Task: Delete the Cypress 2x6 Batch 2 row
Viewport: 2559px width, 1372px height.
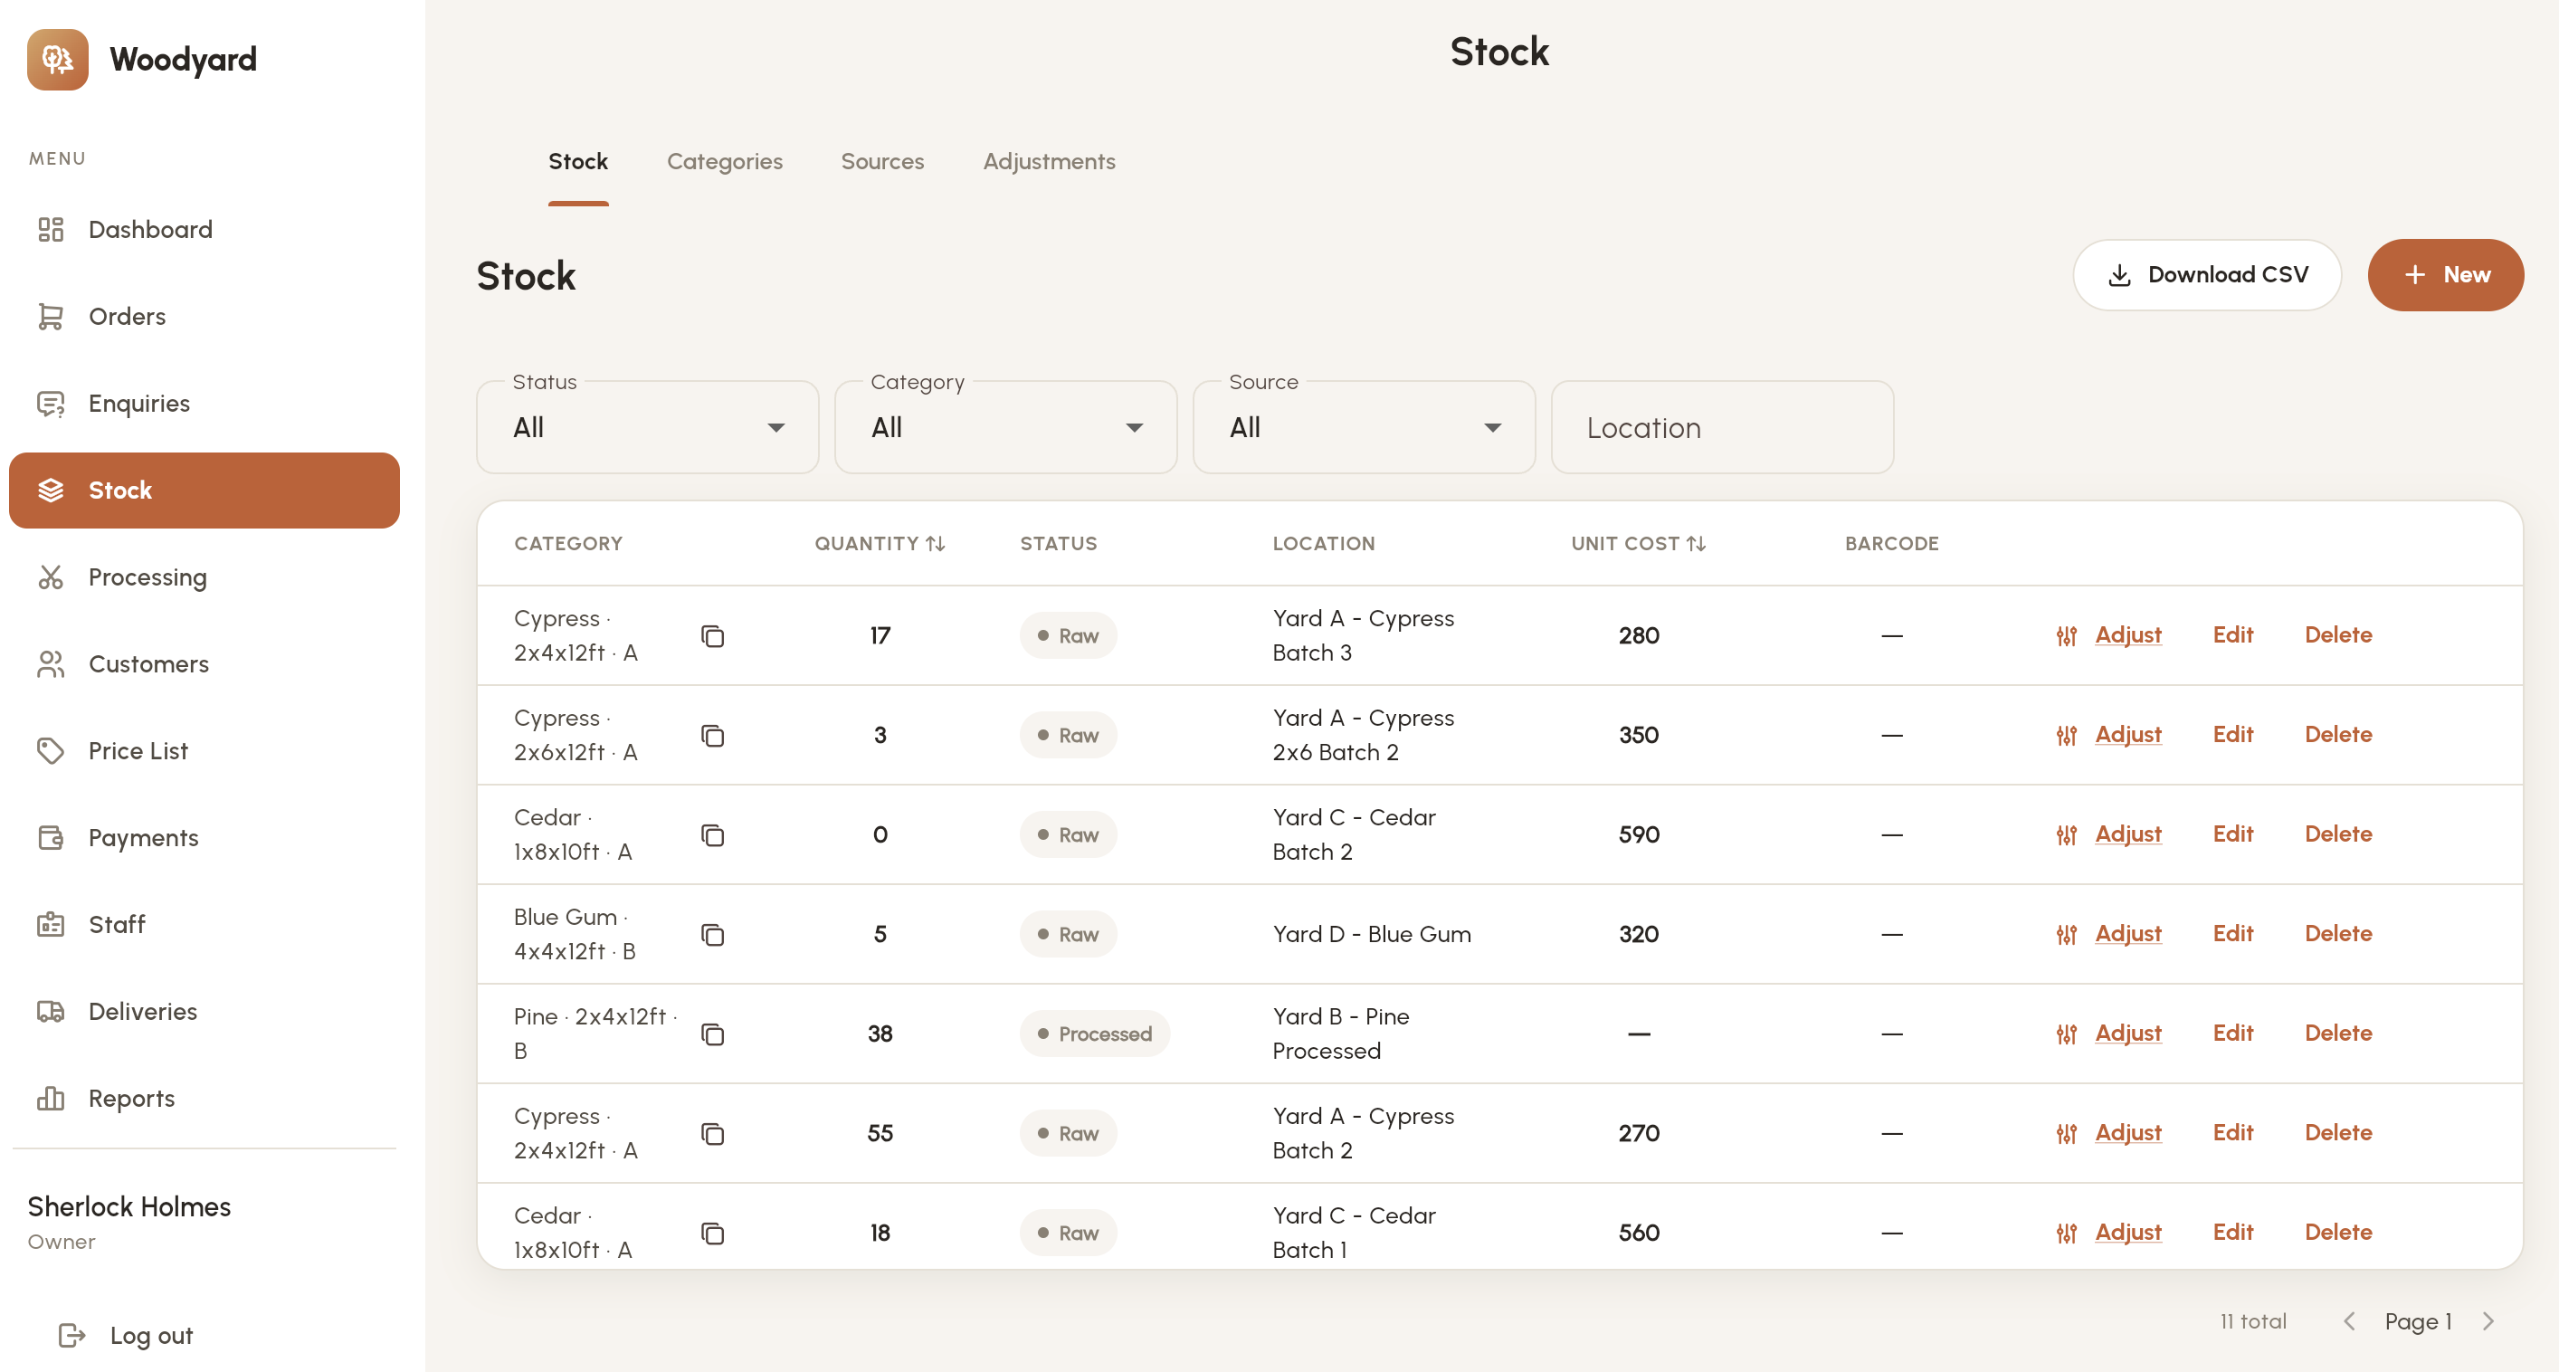Action: [2337, 734]
